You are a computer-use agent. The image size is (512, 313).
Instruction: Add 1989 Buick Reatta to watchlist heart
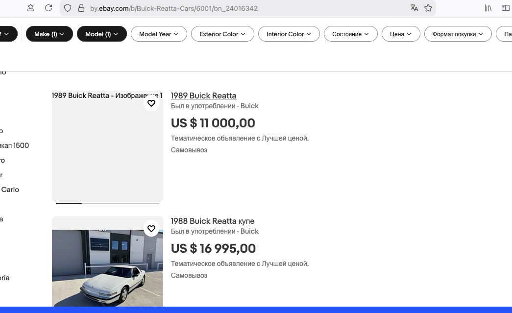click(151, 103)
